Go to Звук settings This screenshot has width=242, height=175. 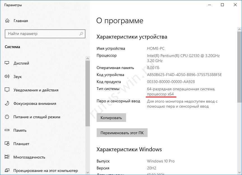tap(17, 77)
